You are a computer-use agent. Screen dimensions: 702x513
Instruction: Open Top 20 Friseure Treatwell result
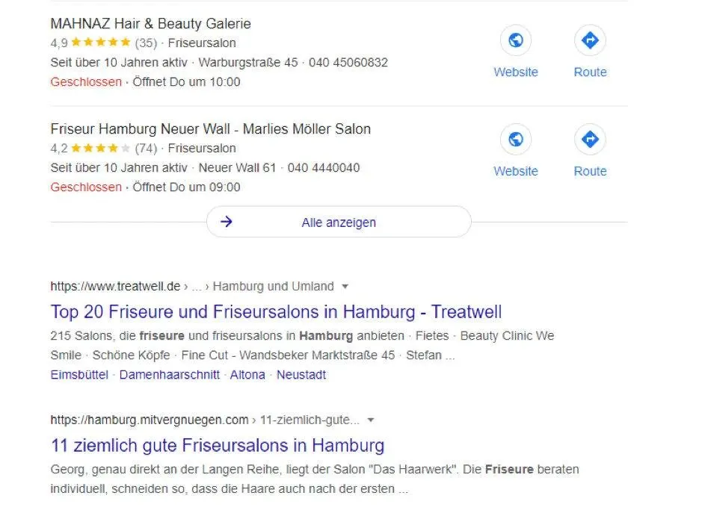[276, 311]
